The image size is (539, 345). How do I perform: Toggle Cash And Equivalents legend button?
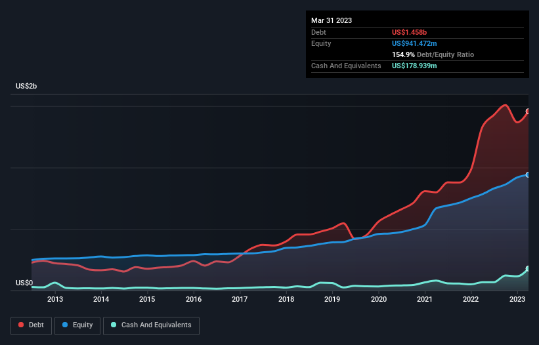[x=151, y=325]
